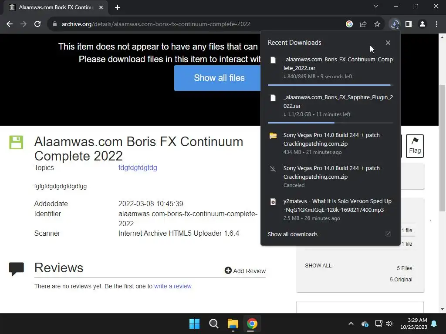Click the Alaamwas.com Boris FX Continuum Complete title

point(139,149)
